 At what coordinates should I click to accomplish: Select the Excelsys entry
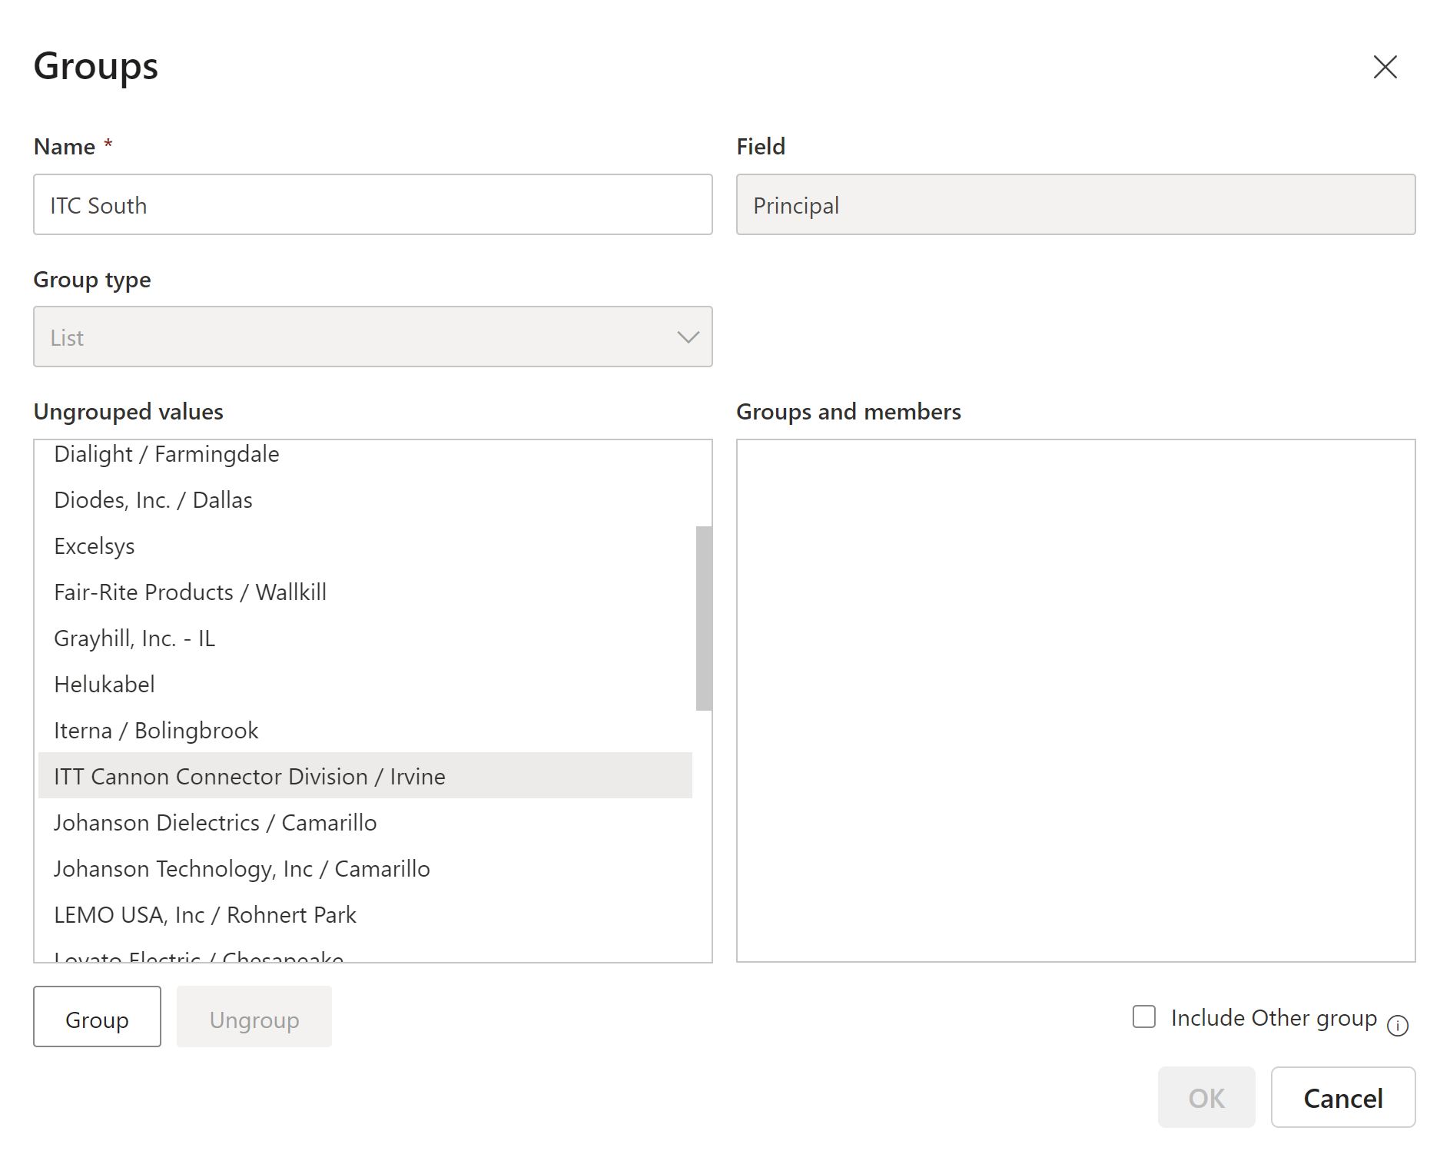coord(365,546)
